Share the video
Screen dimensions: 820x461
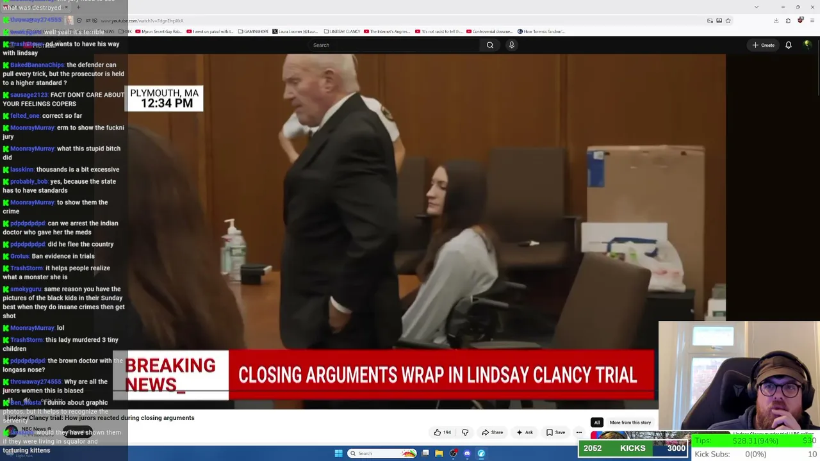pos(492,432)
